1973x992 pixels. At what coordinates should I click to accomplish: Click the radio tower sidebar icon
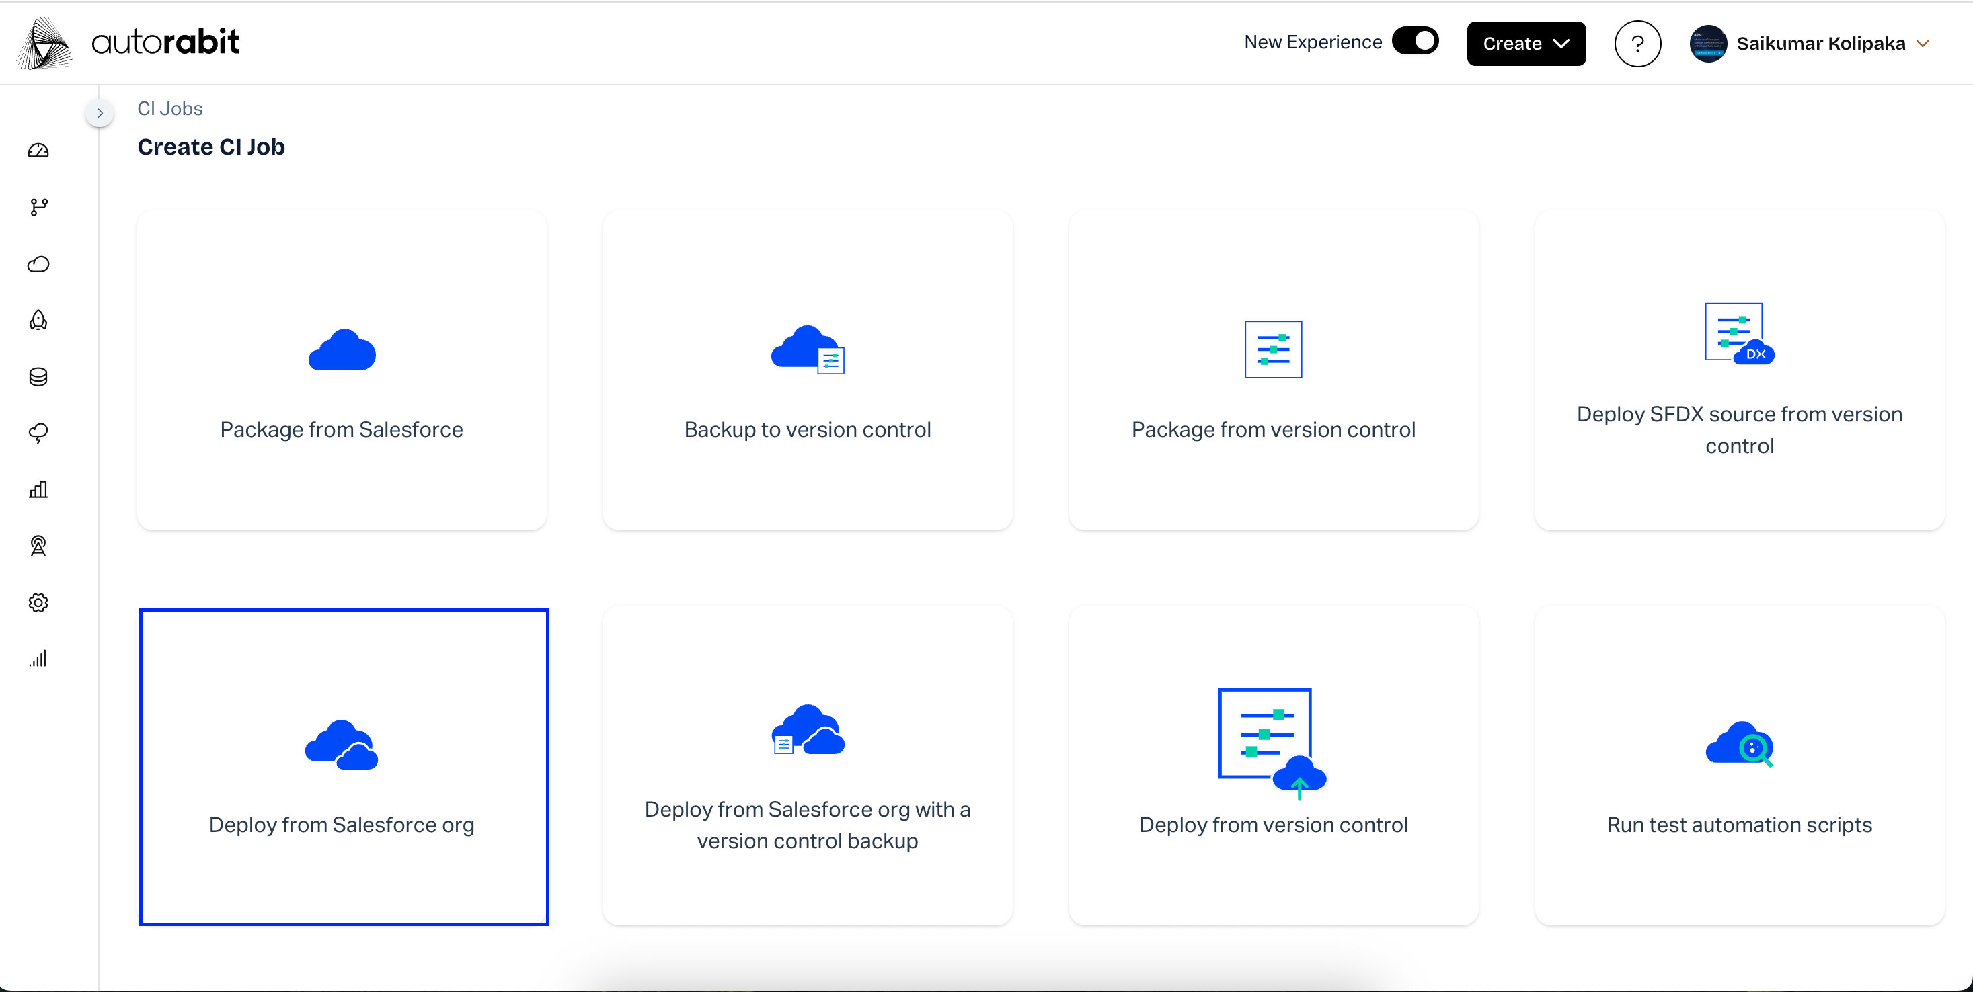point(38,546)
